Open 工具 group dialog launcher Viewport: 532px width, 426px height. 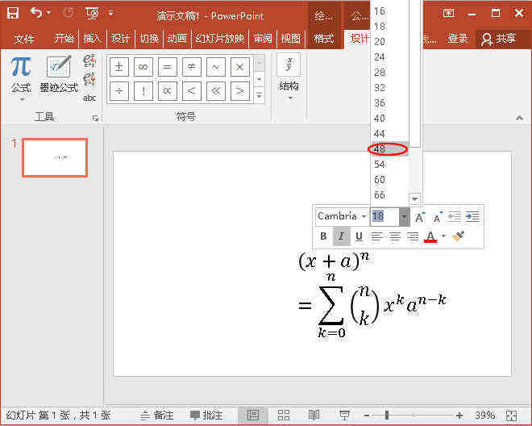(95, 118)
